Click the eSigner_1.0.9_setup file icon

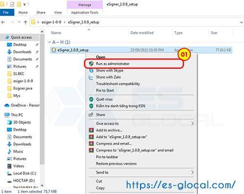(54, 50)
